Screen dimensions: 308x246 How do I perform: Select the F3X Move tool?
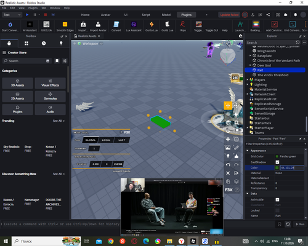(228, 106)
